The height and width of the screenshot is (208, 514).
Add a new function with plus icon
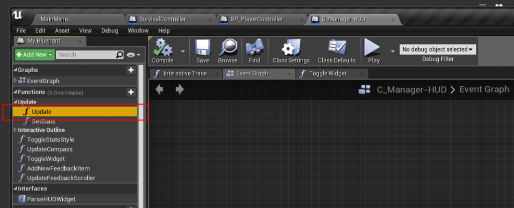(131, 92)
